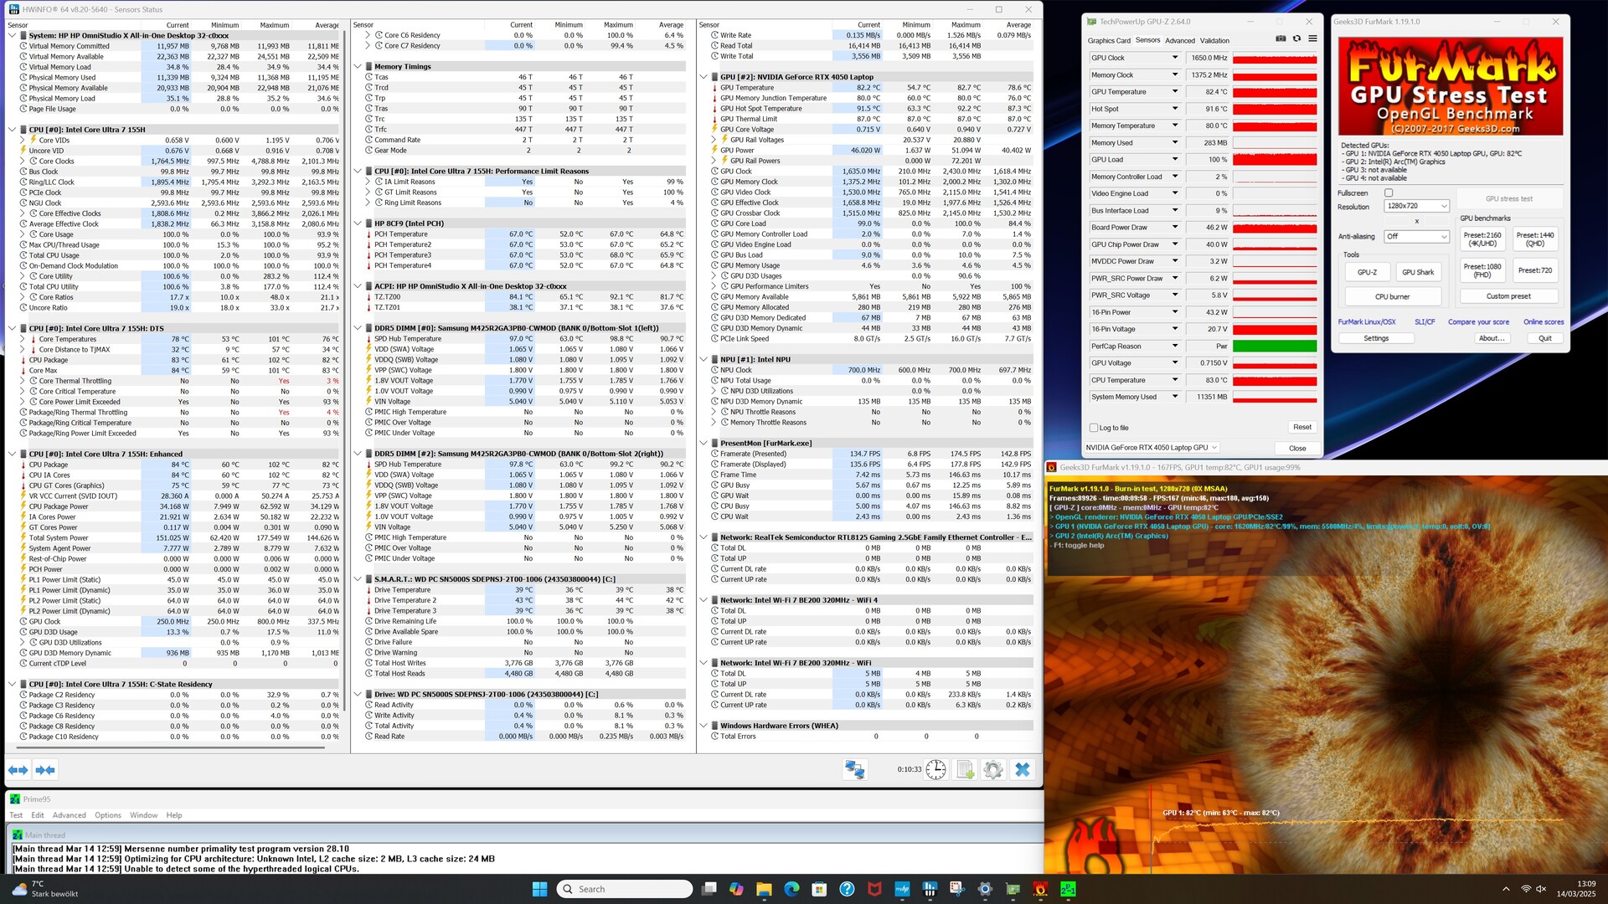Collapse the Memory Timings sensor group
The image size is (1608, 904).
358,66
